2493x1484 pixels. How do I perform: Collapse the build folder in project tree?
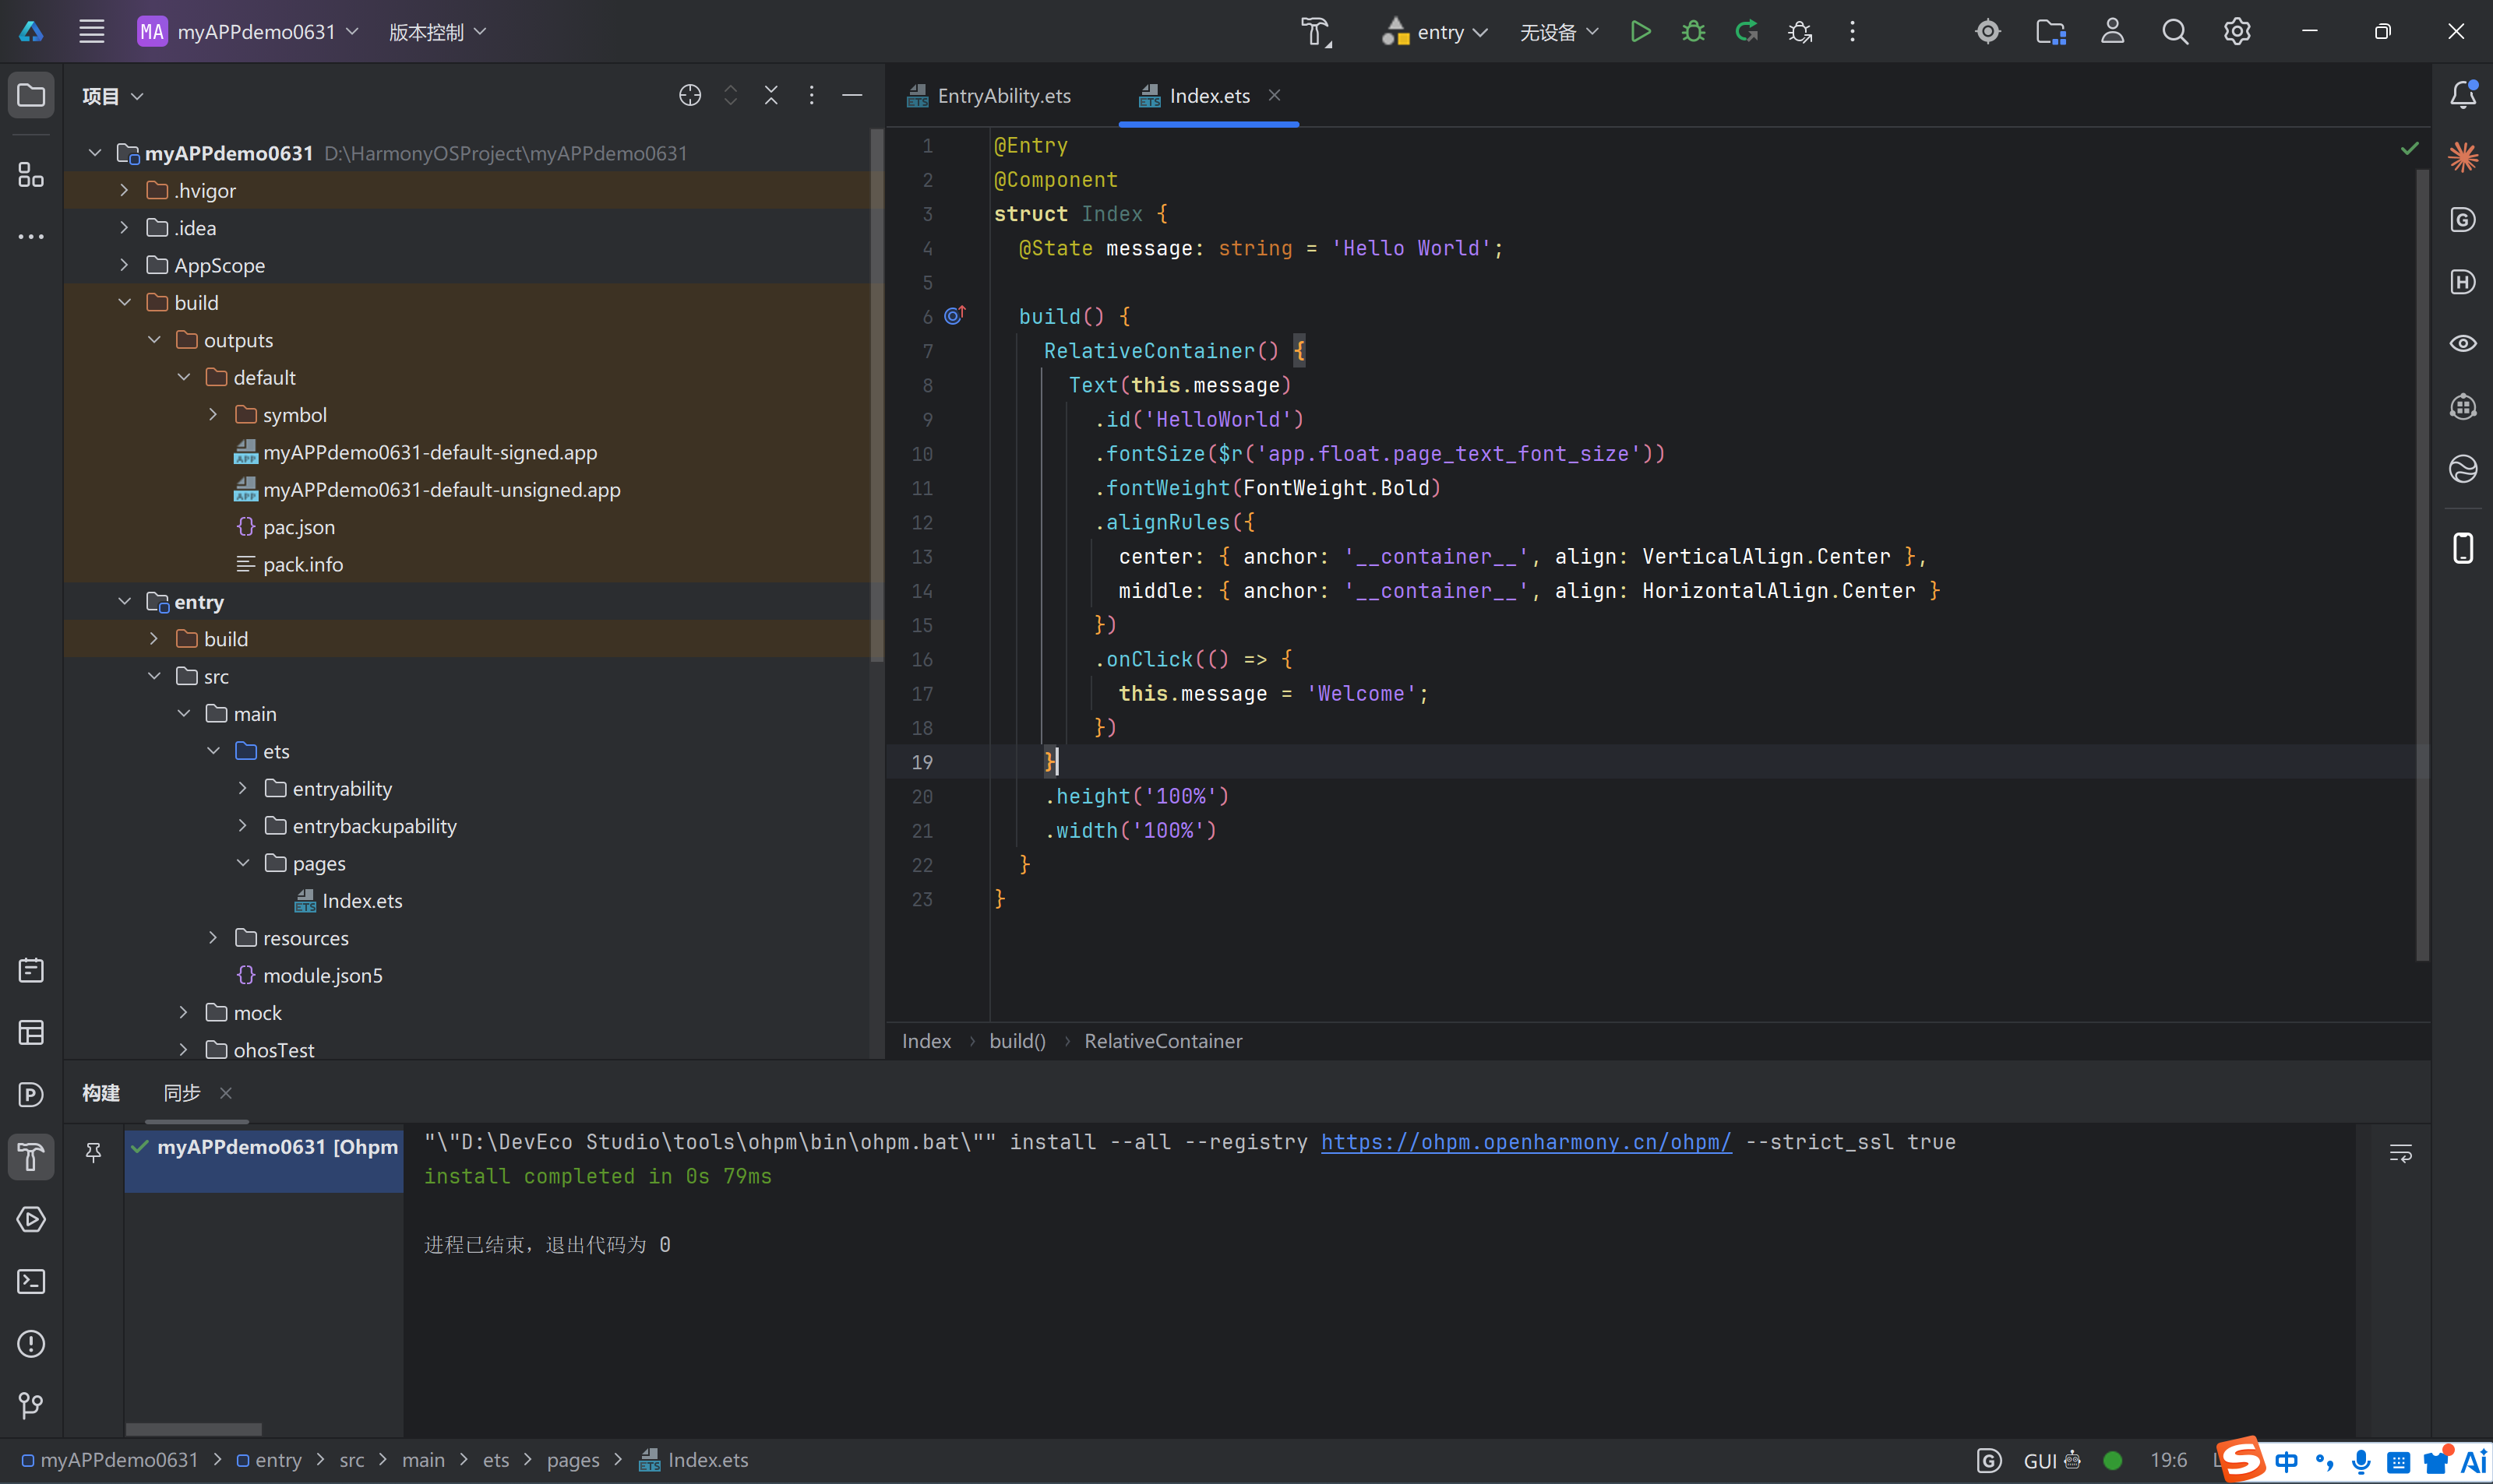pos(125,302)
